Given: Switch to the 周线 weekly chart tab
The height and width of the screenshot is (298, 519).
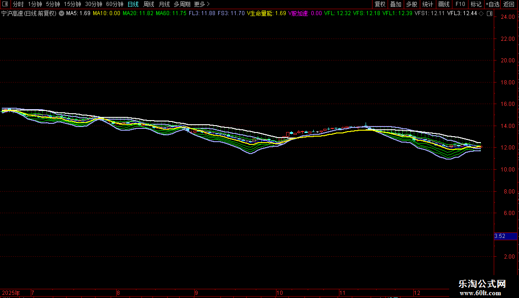Looking at the screenshot, I should point(149,4).
